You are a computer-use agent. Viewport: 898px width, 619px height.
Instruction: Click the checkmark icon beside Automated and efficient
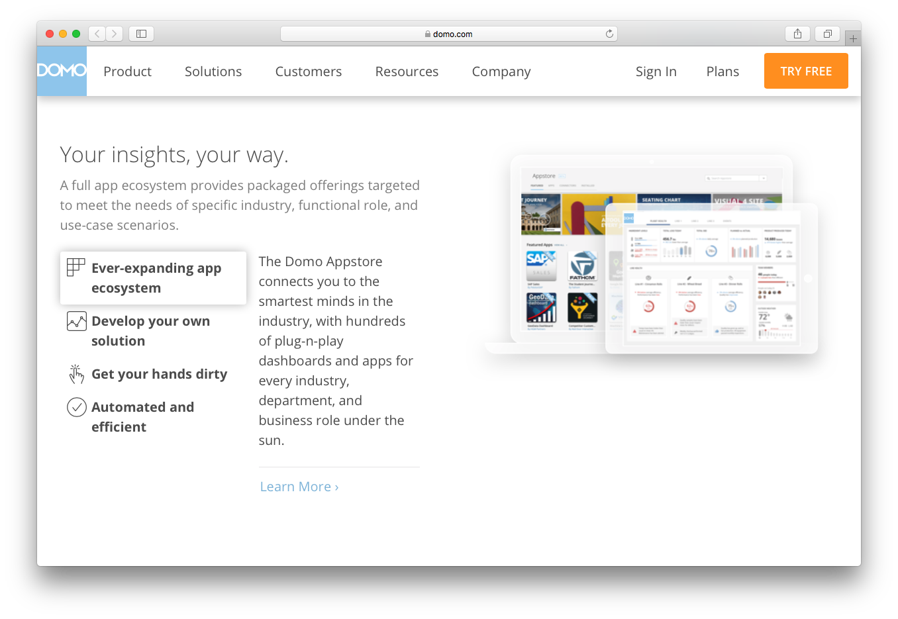(77, 406)
